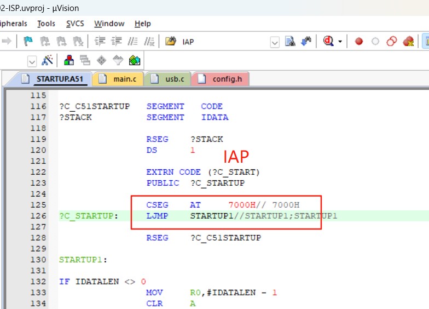Click IDATALEN on line 132
Viewport: 429px width, 309px height.
(97, 282)
